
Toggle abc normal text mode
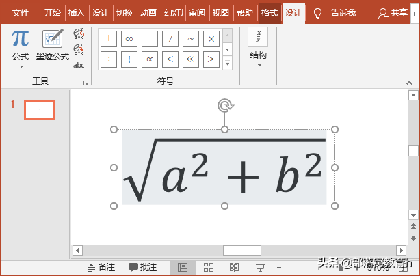(79, 65)
